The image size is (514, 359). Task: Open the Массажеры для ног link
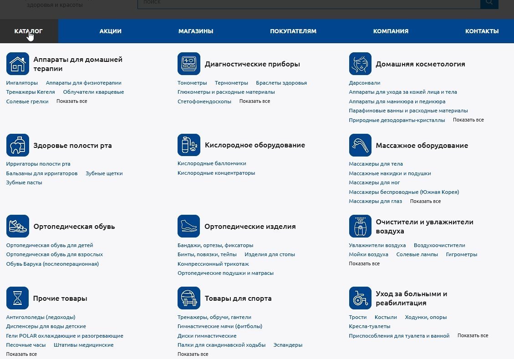(x=374, y=182)
